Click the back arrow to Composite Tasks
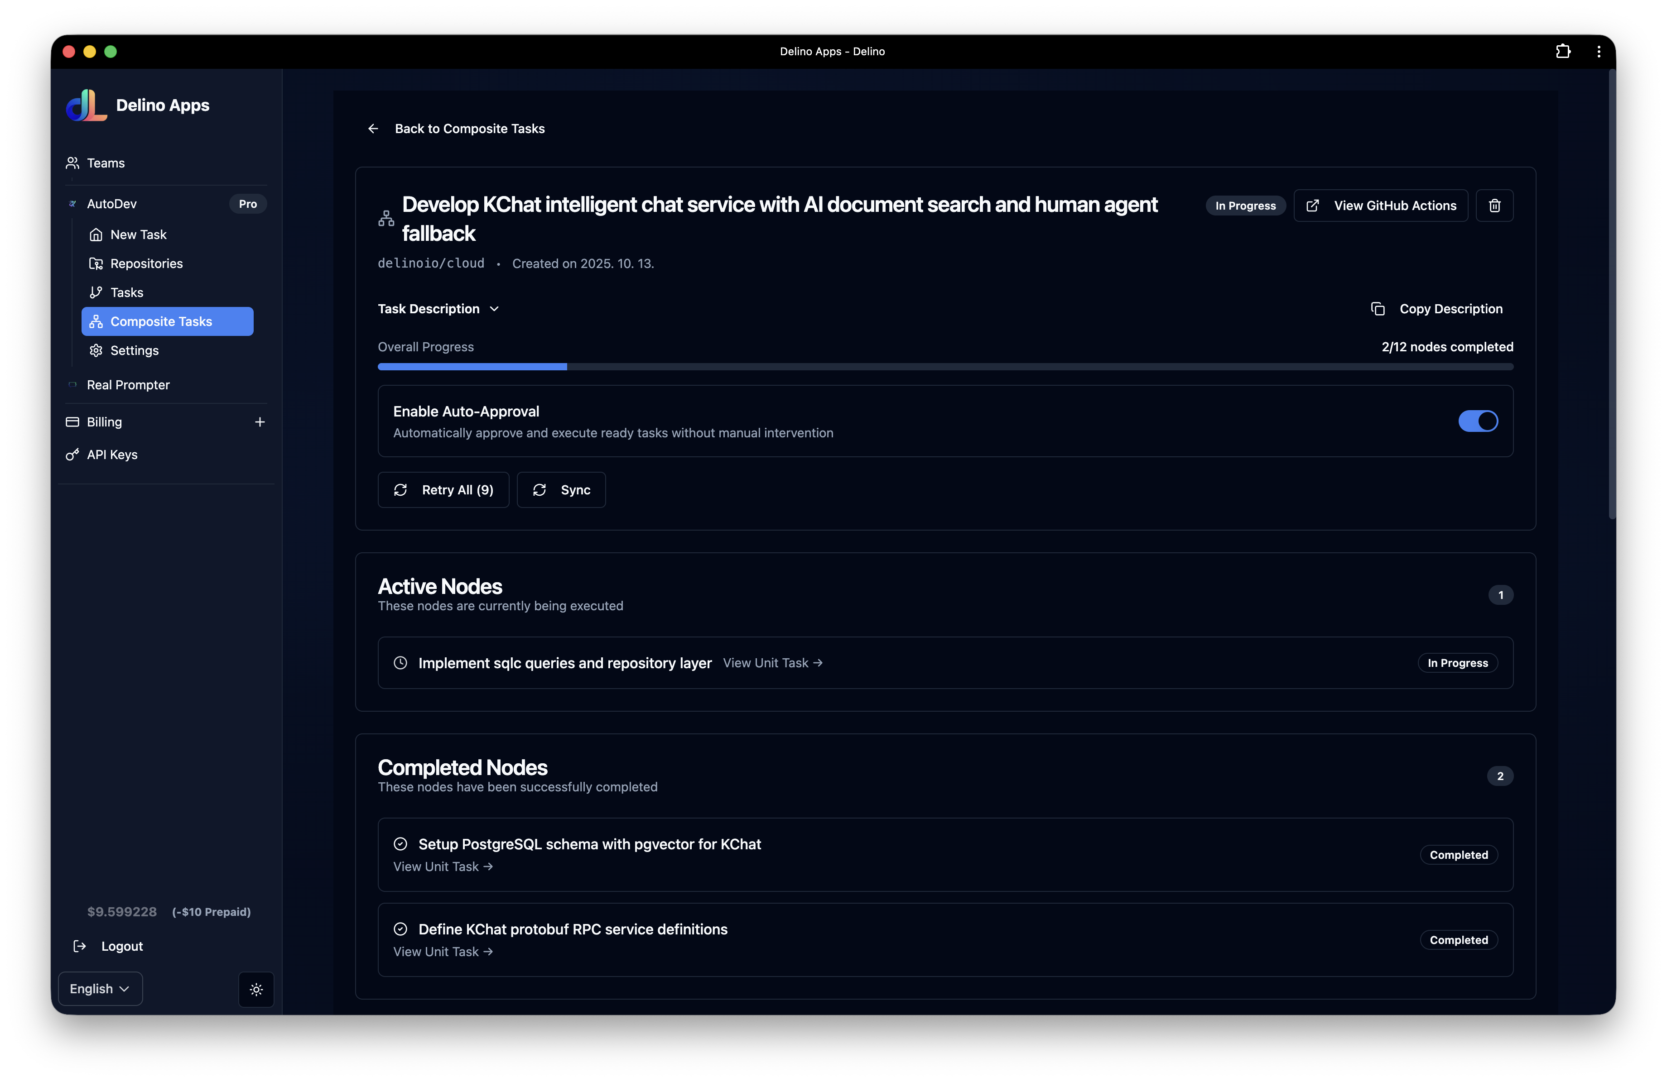1667x1082 pixels. coord(373,129)
